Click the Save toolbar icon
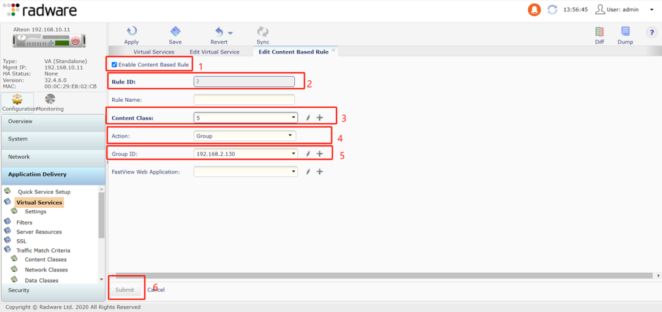Screen dimensions: 662x312 [x=175, y=32]
